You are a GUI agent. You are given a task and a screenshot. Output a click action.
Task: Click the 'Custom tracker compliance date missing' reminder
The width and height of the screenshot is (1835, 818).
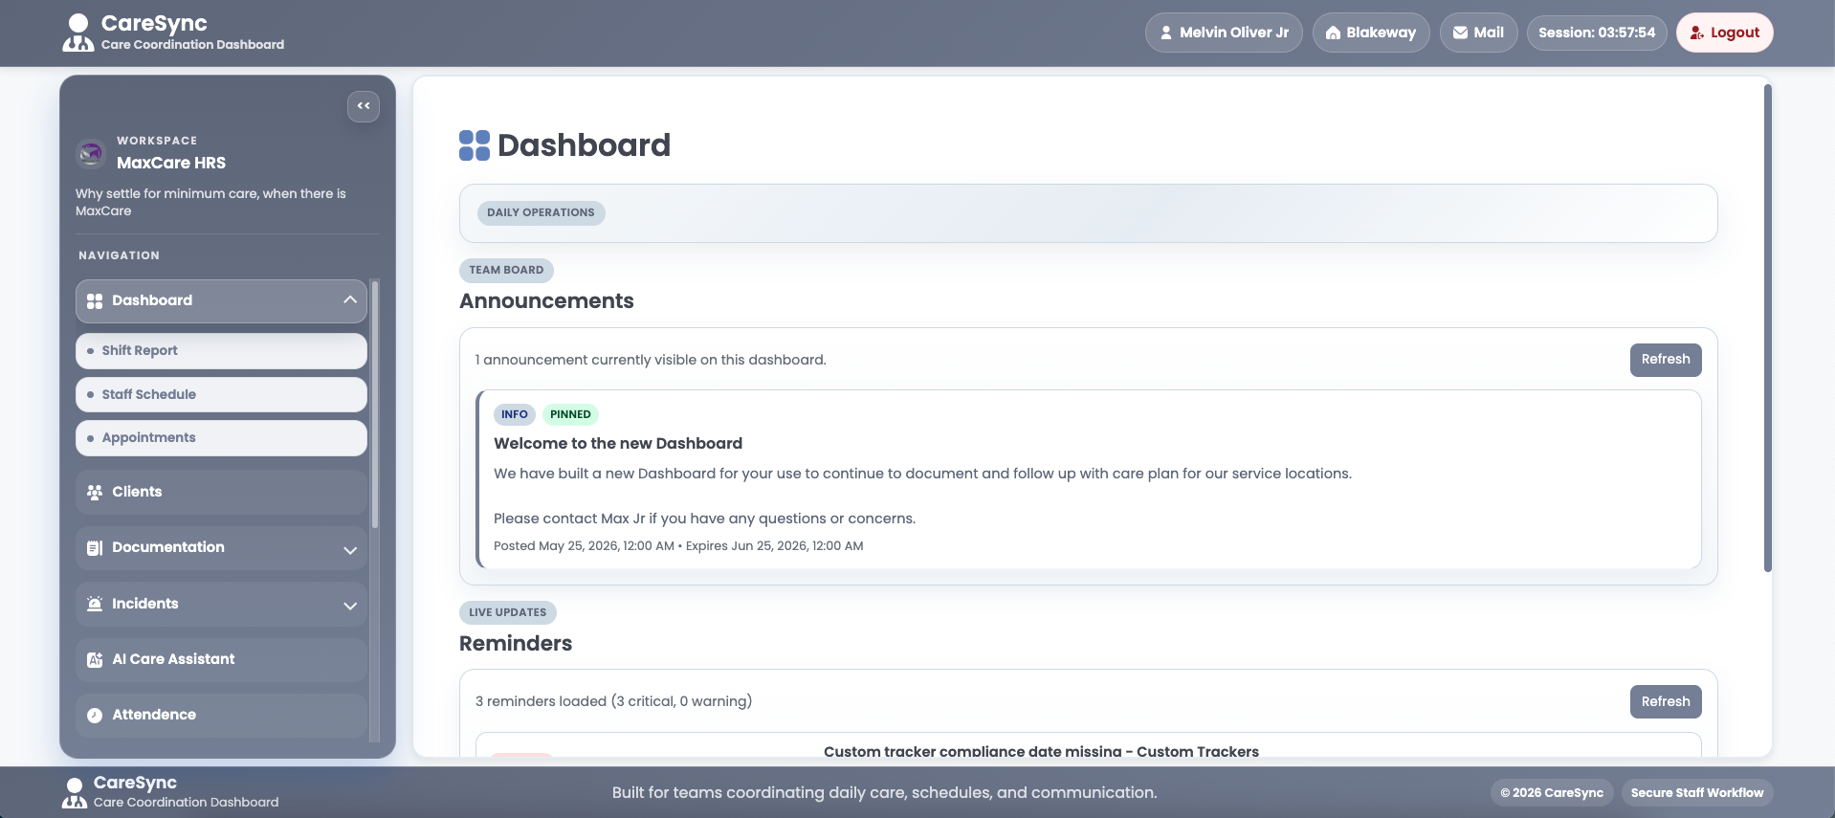(x=1041, y=751)
